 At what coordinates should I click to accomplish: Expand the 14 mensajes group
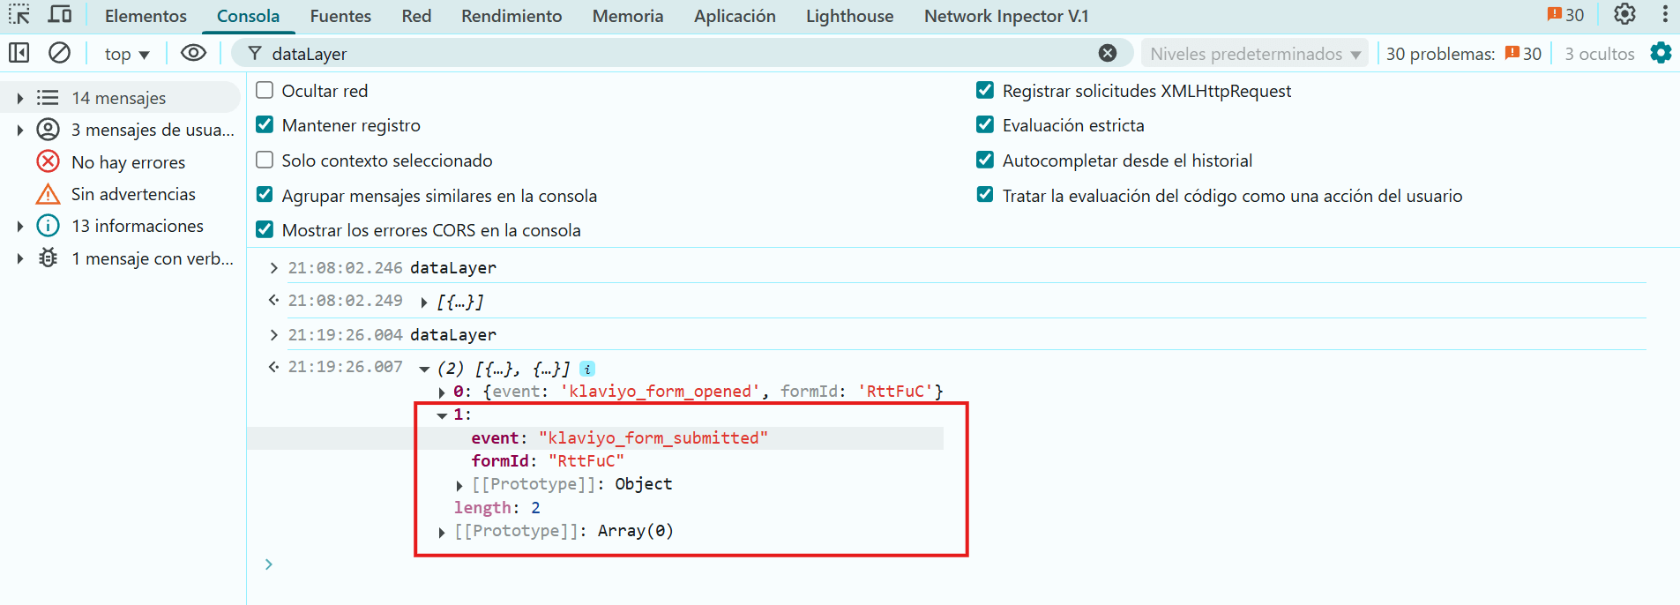click(19, 98)
